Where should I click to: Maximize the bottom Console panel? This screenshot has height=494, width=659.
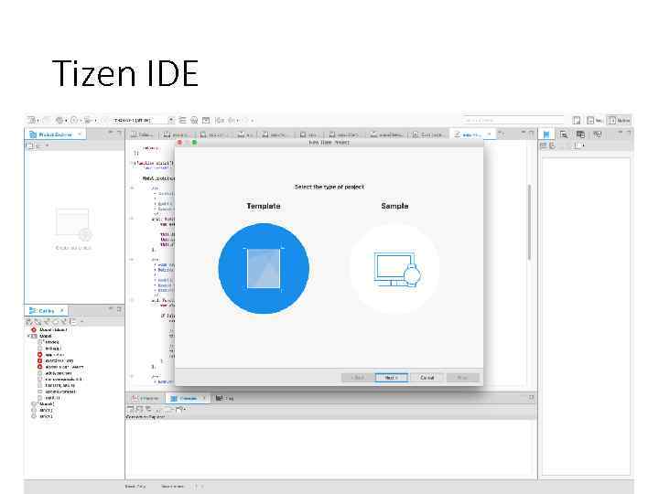531,397
